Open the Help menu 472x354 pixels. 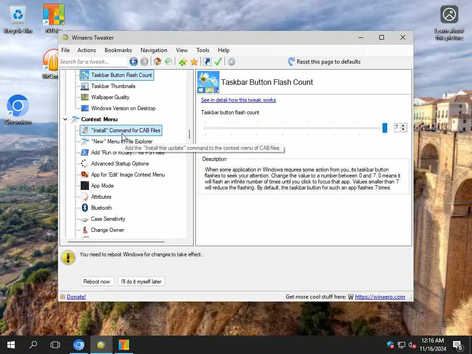click(224, 50)
